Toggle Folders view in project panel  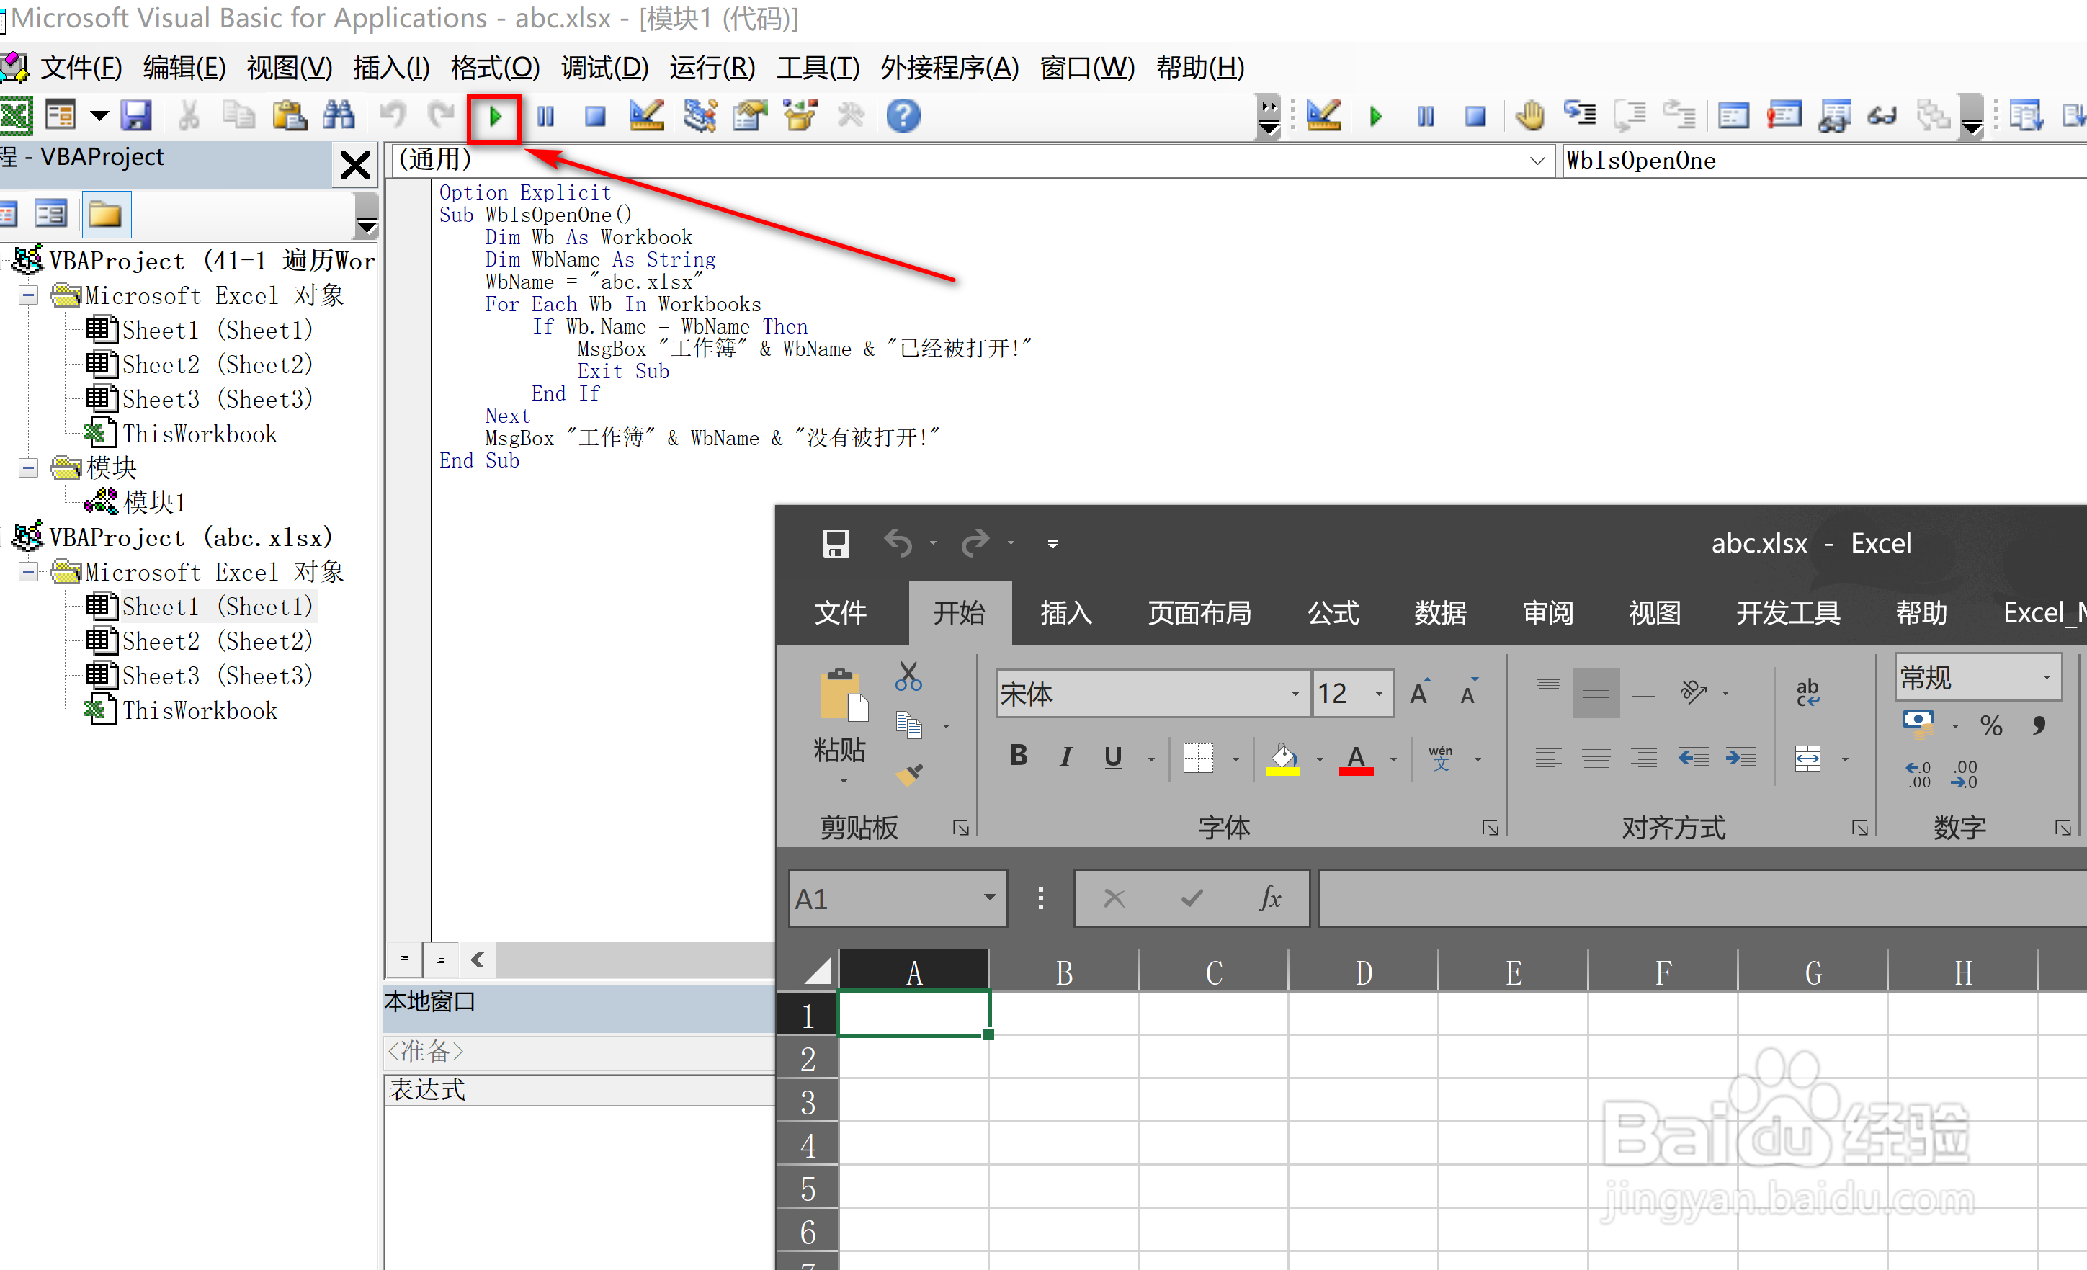point(105,215)
